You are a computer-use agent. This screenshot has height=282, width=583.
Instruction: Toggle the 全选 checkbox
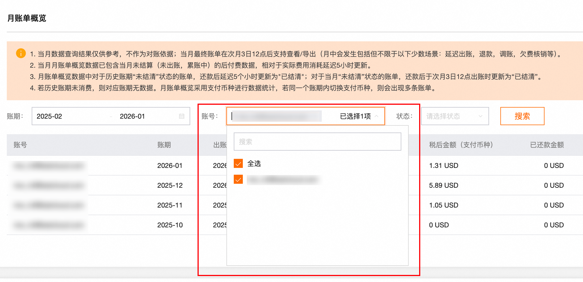(x=238, y=163)
